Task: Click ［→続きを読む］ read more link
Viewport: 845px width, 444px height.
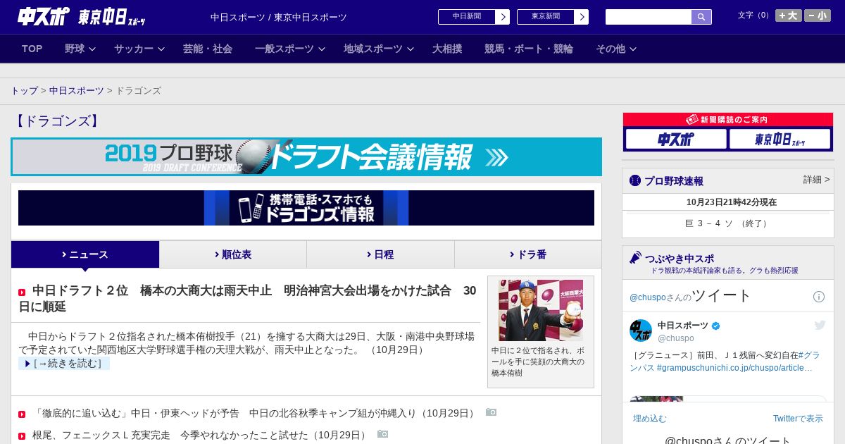Action: [64, 364]
